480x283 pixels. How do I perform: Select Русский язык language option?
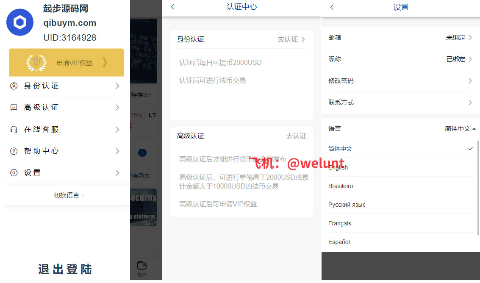click(401, 205)
